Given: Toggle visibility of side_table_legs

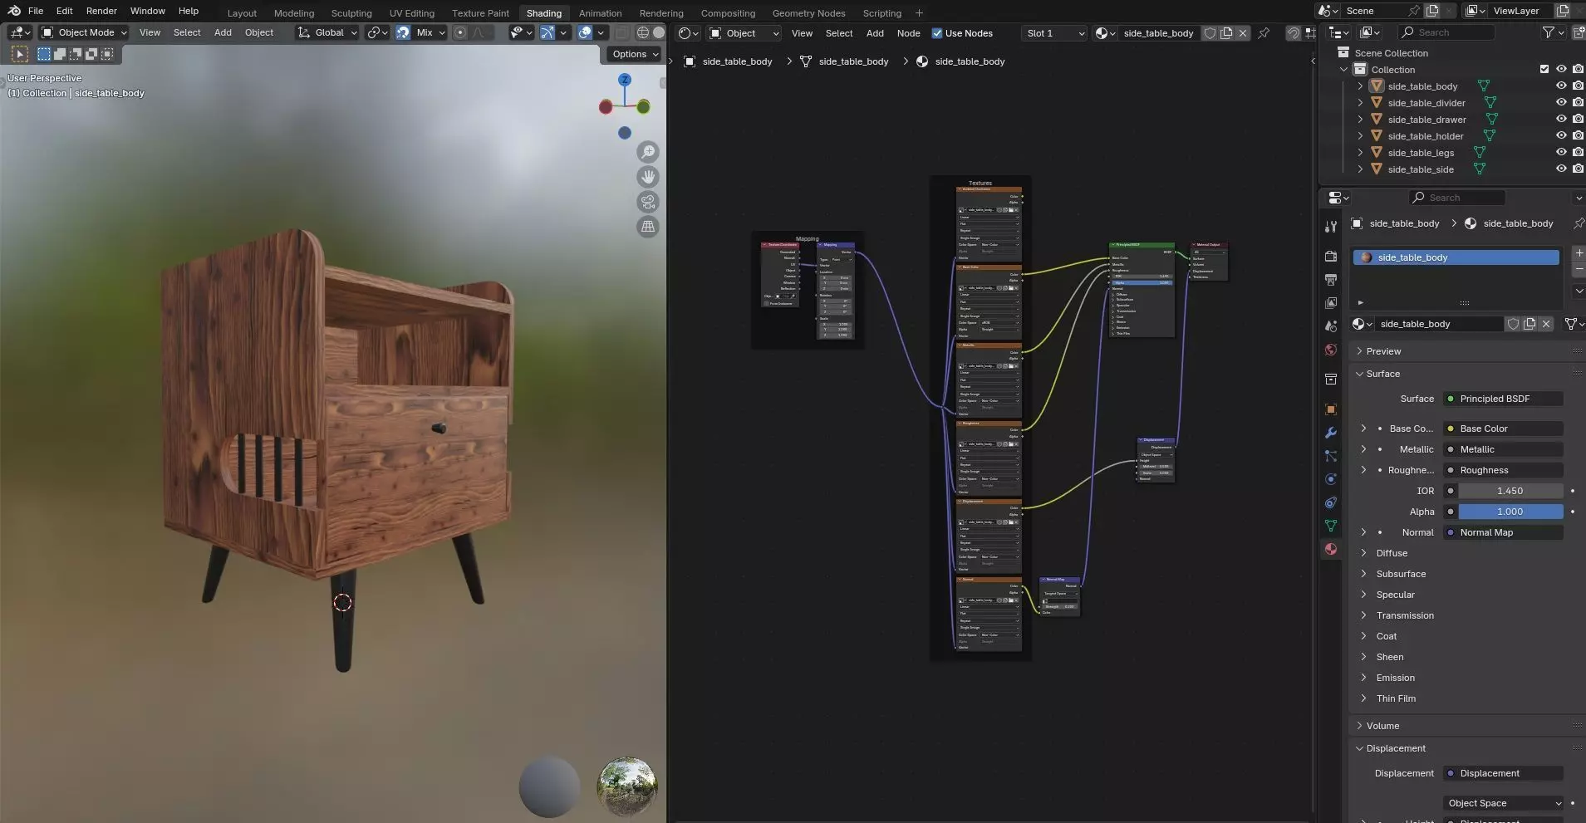Looking at the screenshot, I should coord(1561,153).
